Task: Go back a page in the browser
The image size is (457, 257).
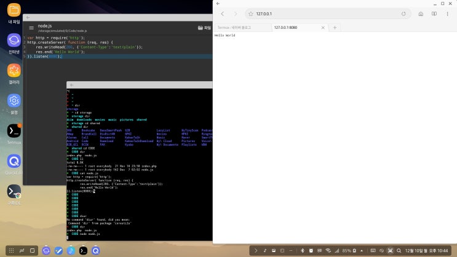Action: coord(223,14)
